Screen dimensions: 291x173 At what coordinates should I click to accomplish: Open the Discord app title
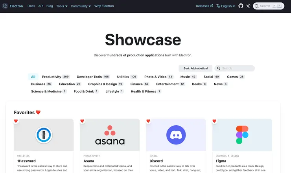click(156, 161)
